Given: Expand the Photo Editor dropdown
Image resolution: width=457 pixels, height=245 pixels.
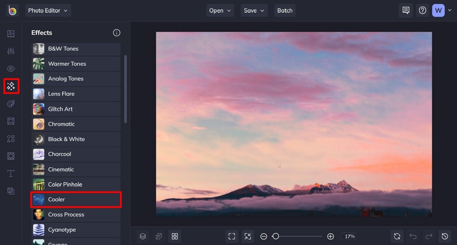Looking at the screenshot, I should (x=48, y=11).
